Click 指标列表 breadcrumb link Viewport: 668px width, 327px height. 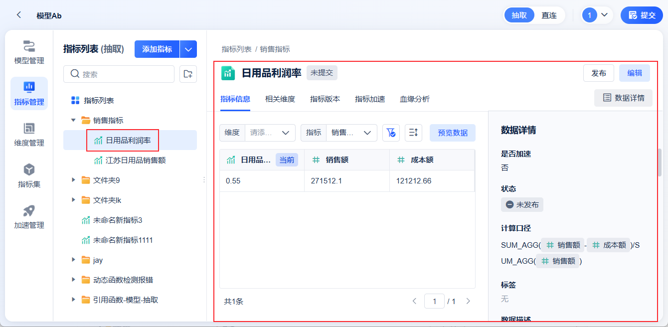pyautogui.click(x=237, y=49)
